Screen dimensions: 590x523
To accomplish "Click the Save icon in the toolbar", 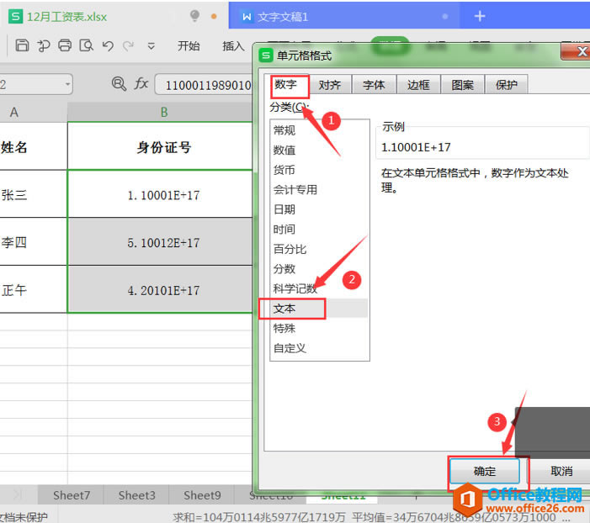I will click(22, 45).
